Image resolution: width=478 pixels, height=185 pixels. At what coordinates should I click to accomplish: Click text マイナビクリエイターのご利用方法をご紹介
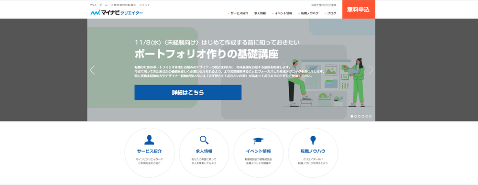click(x=149, y=161)
